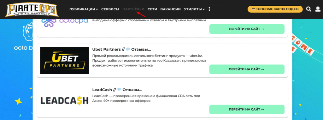Open the search magnifier icon

[308, 9]
